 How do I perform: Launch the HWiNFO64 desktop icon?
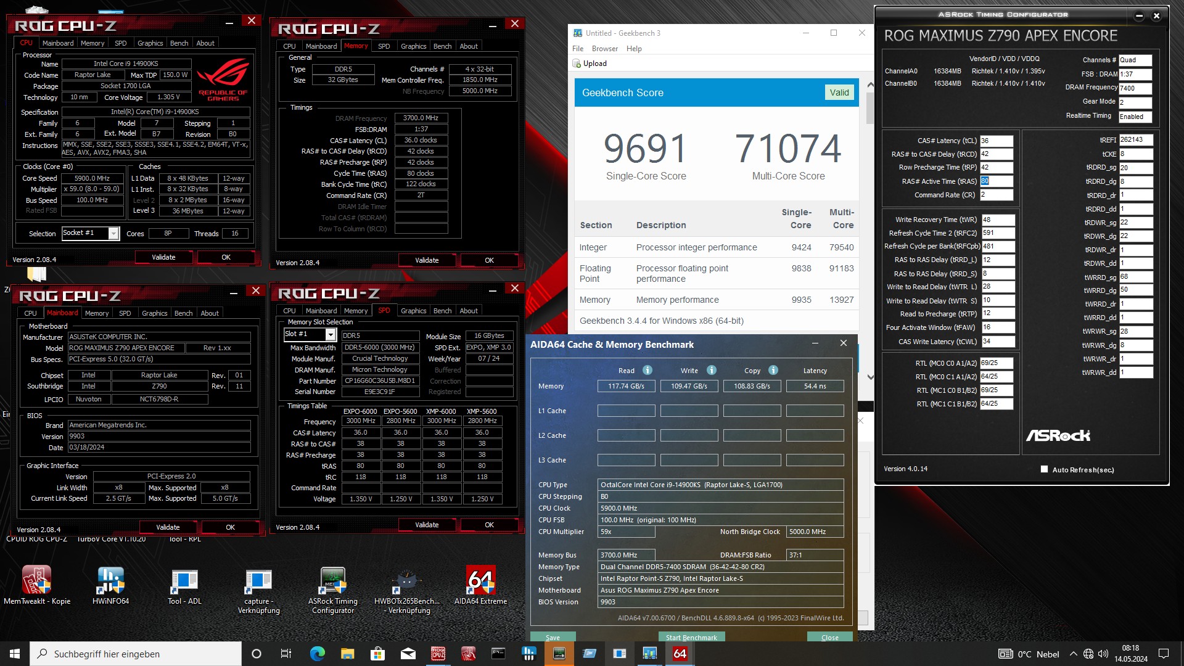pos(111,585)
